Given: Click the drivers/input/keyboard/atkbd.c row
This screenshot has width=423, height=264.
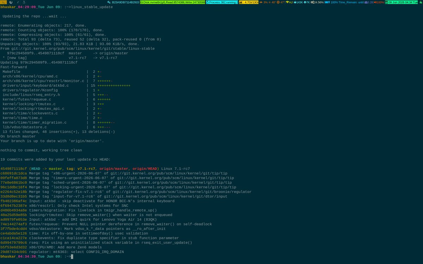Looking at the screenshot, I should pyautogui.click(x=66, y=85).
